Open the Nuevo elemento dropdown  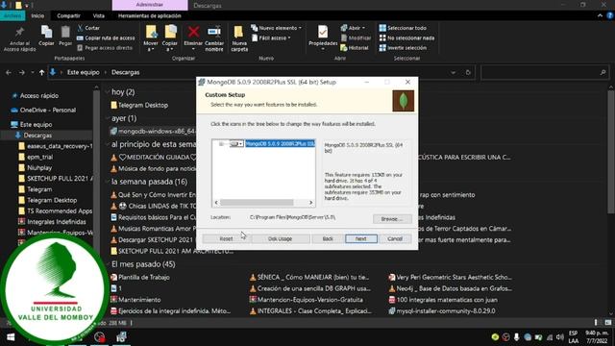click(x=276, y=28)
